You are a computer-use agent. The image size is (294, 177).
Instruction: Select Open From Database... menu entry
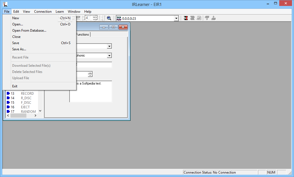click(39, 31)
